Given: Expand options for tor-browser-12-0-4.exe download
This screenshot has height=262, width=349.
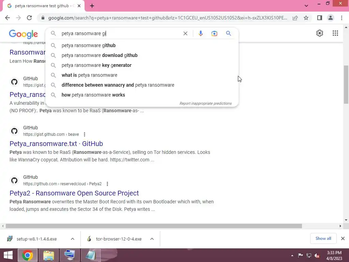Looking at the screenshot, I should (x=152, y=239).
